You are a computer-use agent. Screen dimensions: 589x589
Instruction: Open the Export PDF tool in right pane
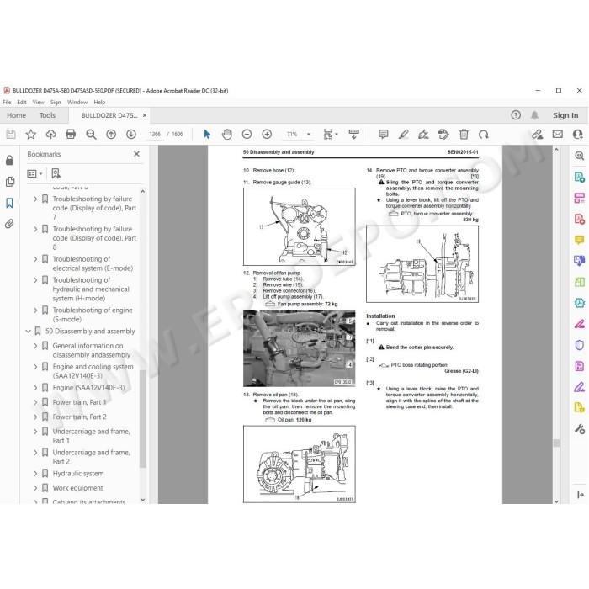(579, 177)
